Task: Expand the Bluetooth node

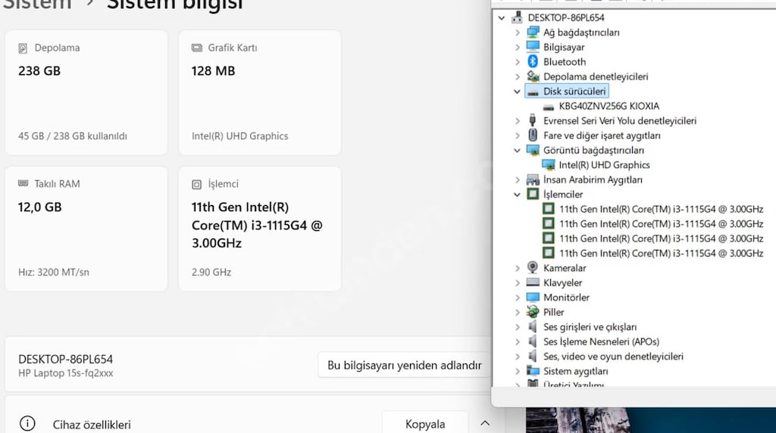Action: (517, 62)
